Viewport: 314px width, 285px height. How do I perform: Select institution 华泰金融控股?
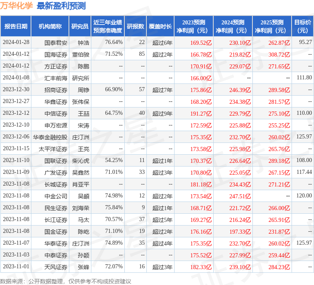coord(50,137)
